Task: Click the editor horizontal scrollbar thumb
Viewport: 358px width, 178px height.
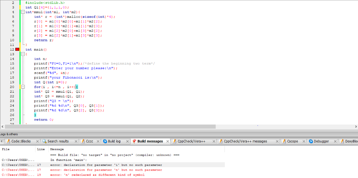Action: pos(110,126)
